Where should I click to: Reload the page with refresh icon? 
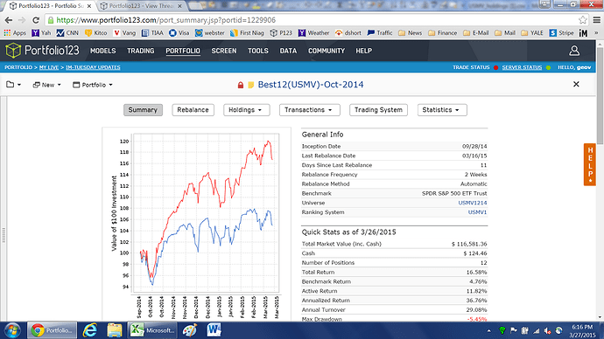click(x=36, y=20)
